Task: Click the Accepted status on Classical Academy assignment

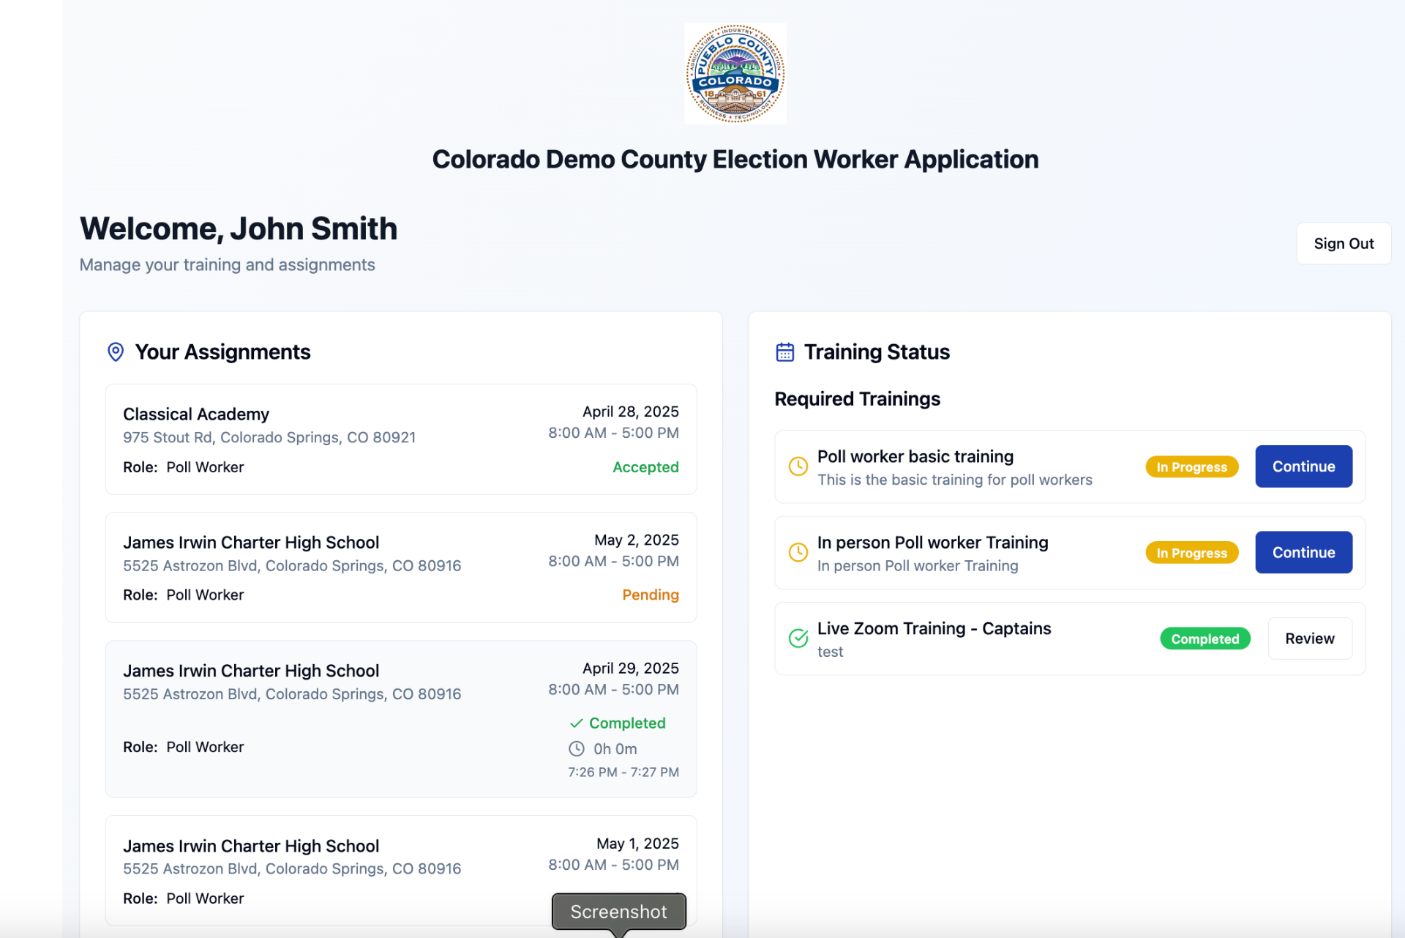Action: point(645,467)
